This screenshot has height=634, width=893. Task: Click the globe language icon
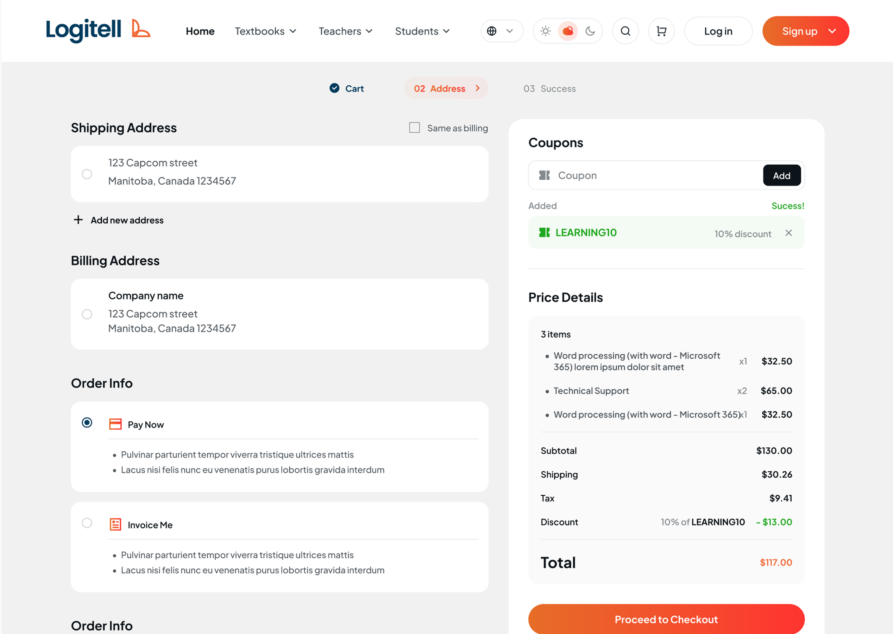(x=491, y=31)
